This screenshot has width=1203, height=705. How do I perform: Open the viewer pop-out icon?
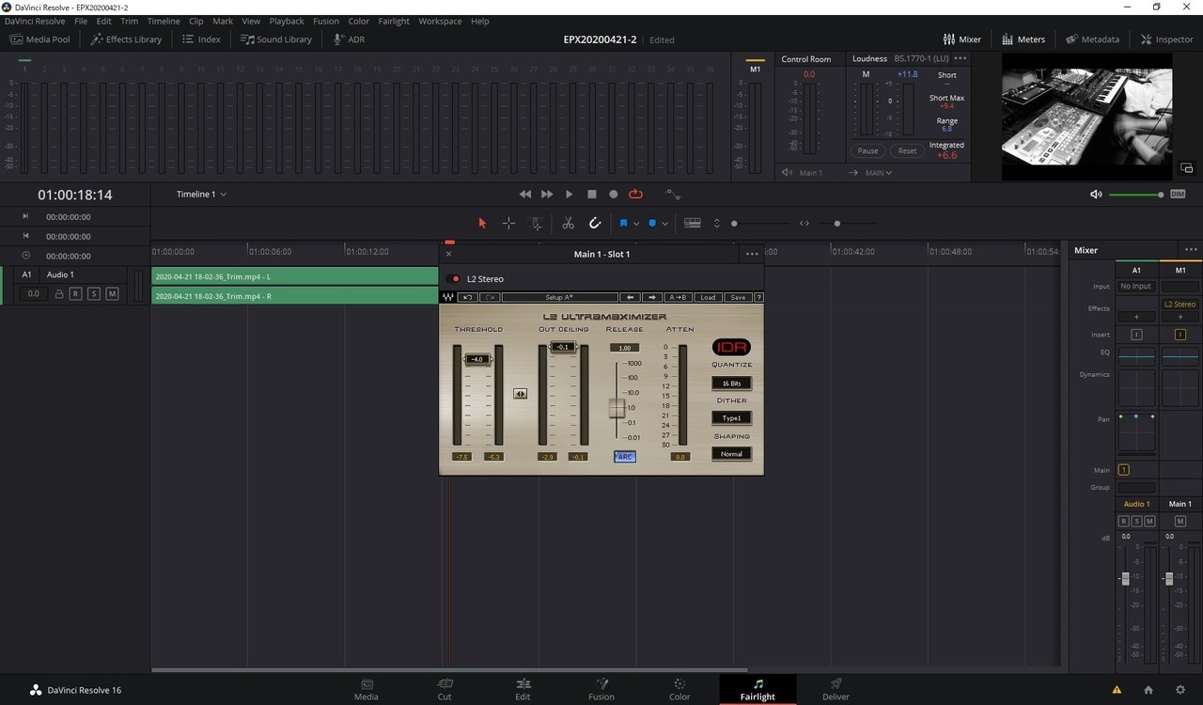tap(1187, 167)
